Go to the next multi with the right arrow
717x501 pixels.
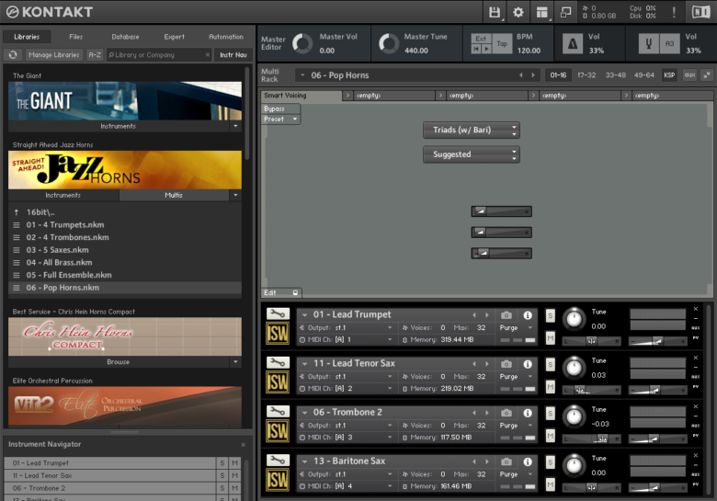point(533,75)
